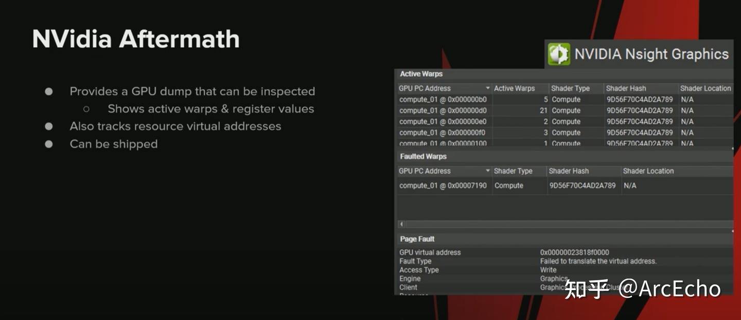Click the GPU virtual address value 0x00000023818f0000
Image resolution: width=741 pixels, height=320 pixels.
[x=574, y=252]
